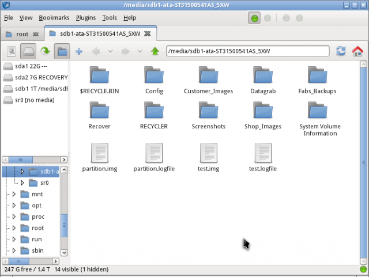Go to home folder icon
Screen dimensions: 369x277
tap(357, 51)
